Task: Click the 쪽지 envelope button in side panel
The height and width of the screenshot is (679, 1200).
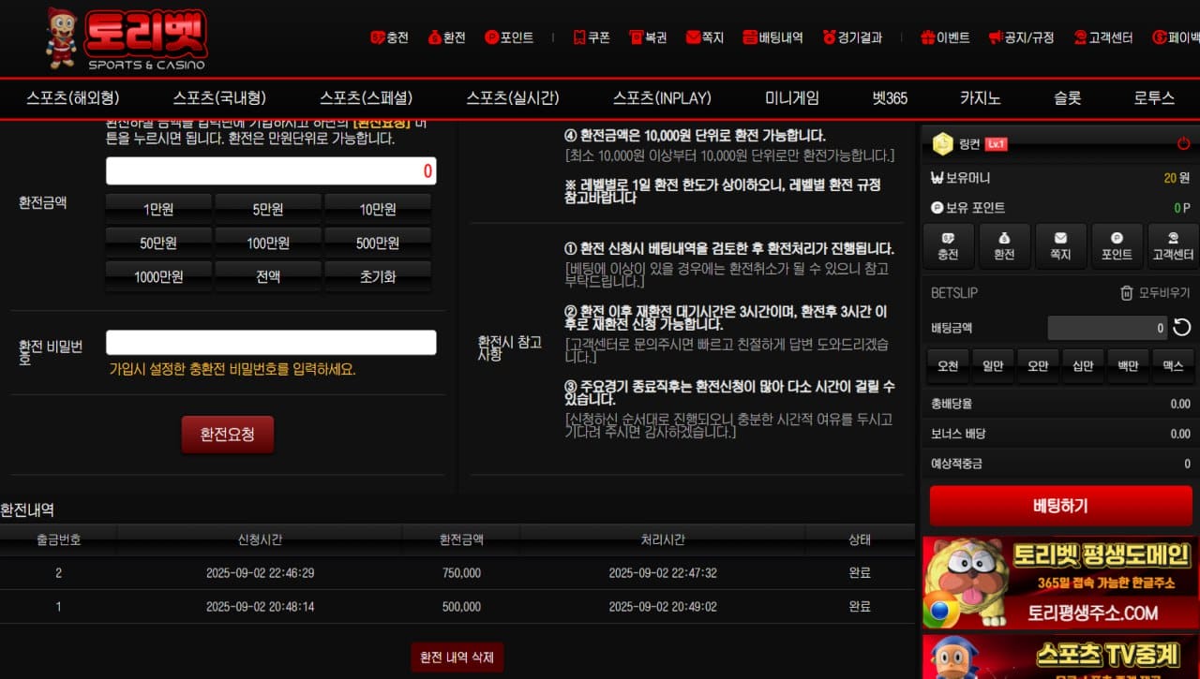Action: pyautogui.click(x=1060, y=246)
